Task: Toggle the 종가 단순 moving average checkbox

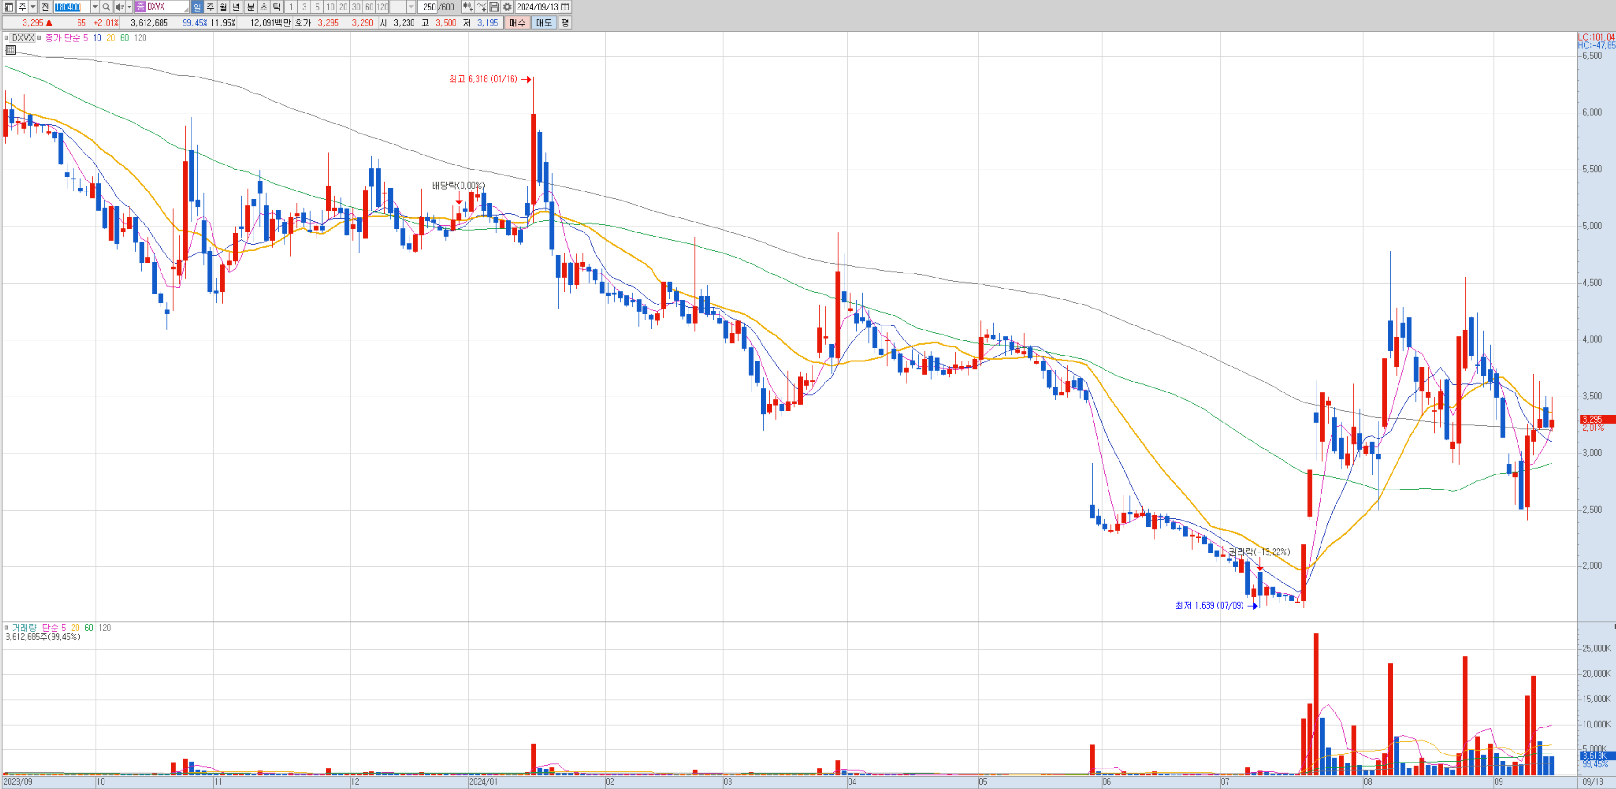Action: pos(40,38)
